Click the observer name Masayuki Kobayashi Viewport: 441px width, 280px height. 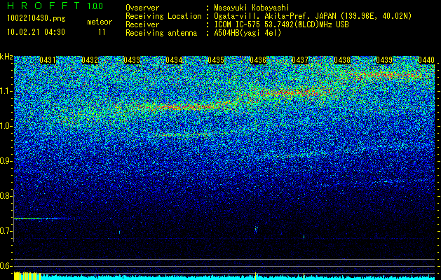252,8
